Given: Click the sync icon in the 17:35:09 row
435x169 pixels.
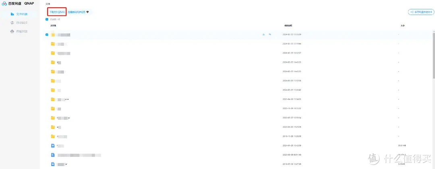Looking at the screenshot, I should 269,35.
